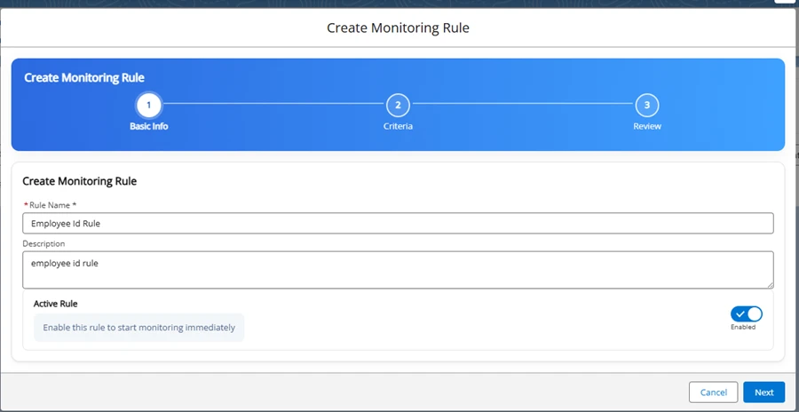Cancel the monitoring rule creation
Viewport: 799px width, 412px height.
pyautogui.click(x=713, y=392)
